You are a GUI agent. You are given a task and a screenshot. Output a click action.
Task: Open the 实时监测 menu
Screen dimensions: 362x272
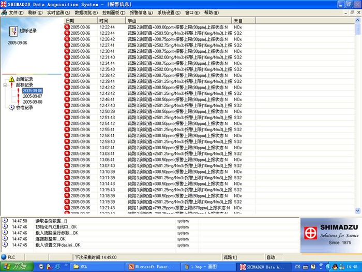[58, 12]
